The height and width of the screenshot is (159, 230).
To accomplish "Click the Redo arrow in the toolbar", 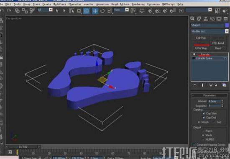I will point(9,10).
